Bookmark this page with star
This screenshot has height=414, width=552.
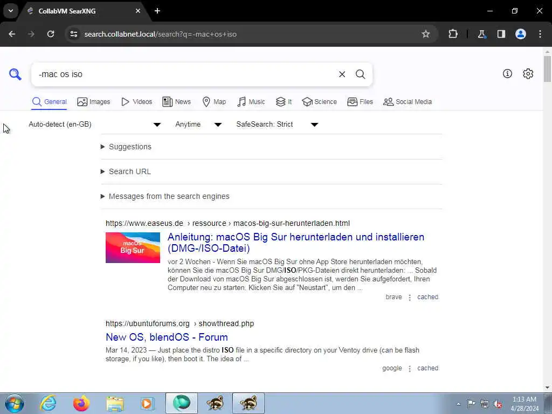(426, 34)
